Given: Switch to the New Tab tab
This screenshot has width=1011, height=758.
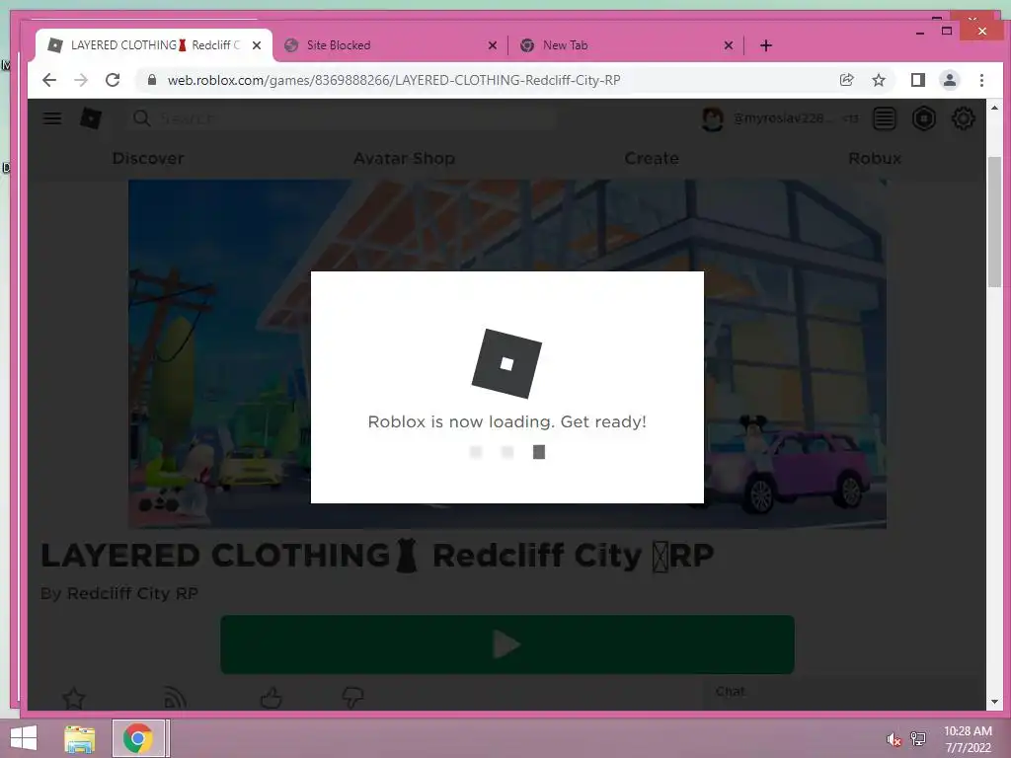Looking at the screenshot, I should pyautogui.click(x=625, y=45).
